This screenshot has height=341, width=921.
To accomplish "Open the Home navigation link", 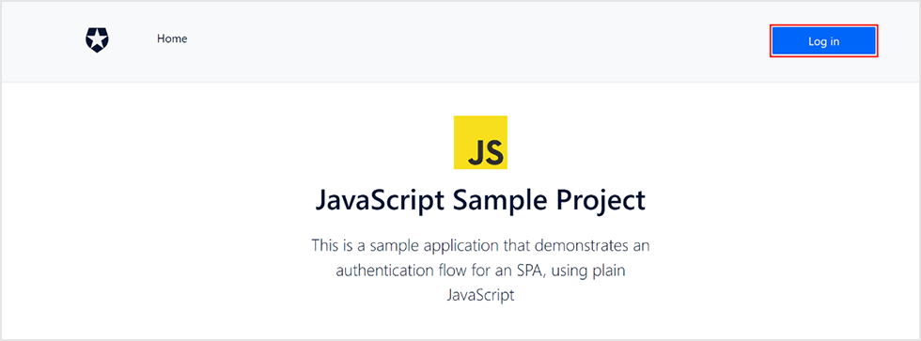I will [x=172, y=39].
